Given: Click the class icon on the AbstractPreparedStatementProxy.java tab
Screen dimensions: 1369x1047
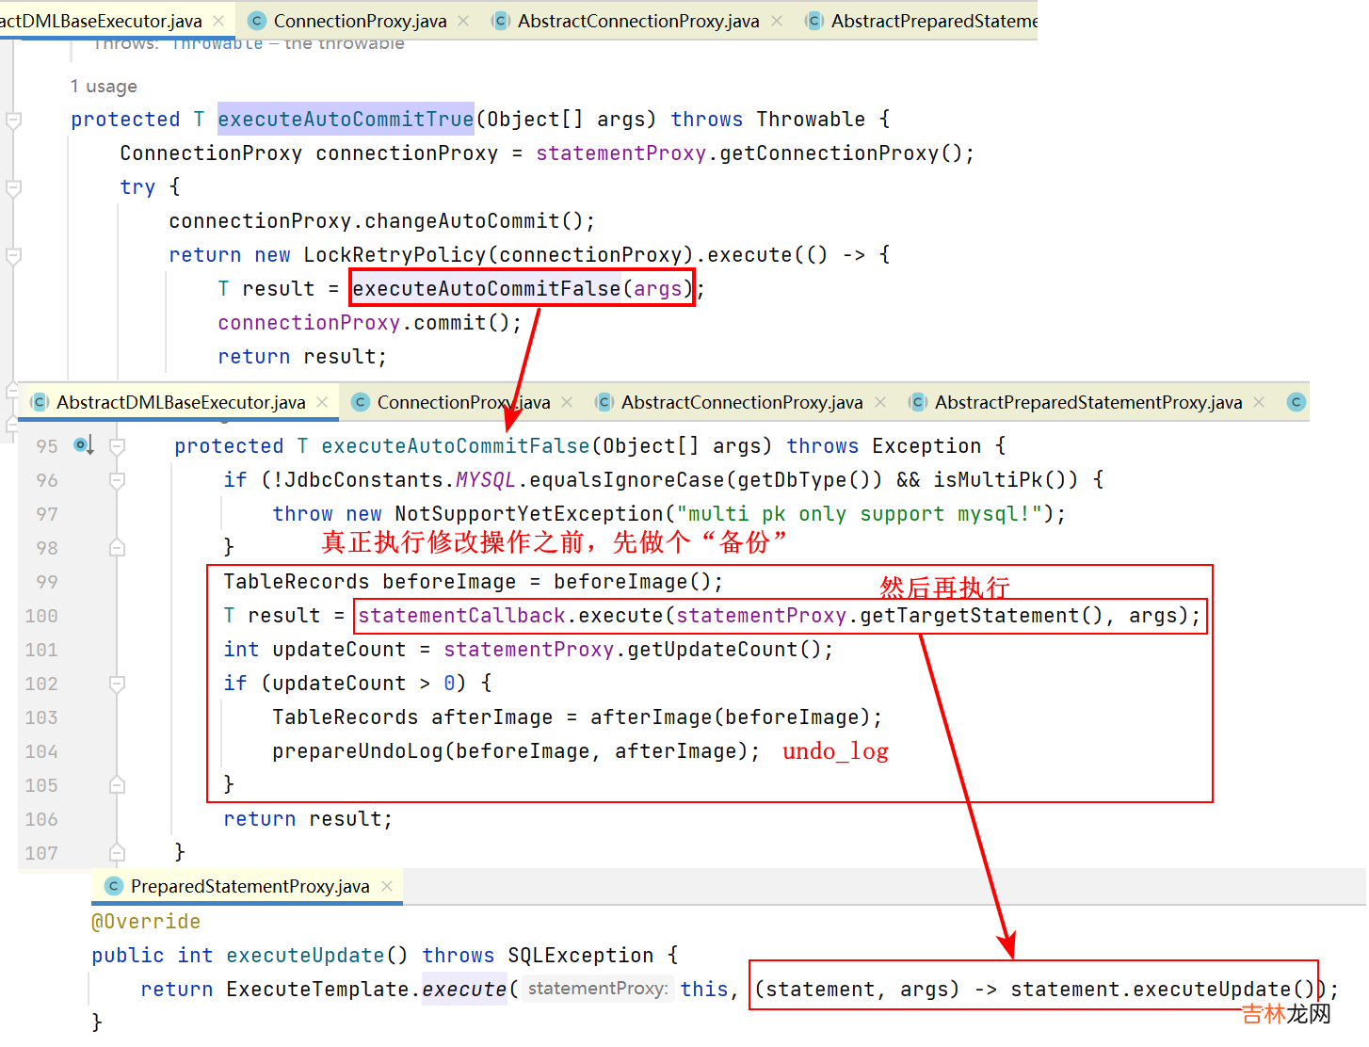Looking at the screenshot, I should tap(918, 402).
